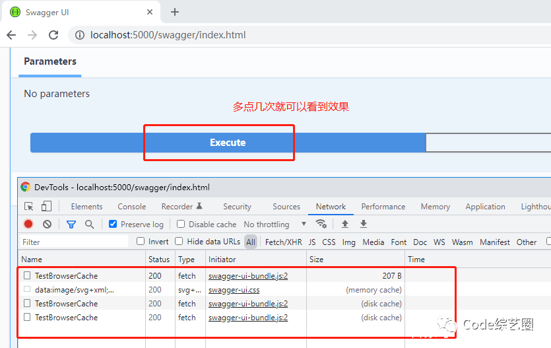The height and width of the screenshot is (348, 551).
Task: Open the Sources panel
Action: click(286, 207)
